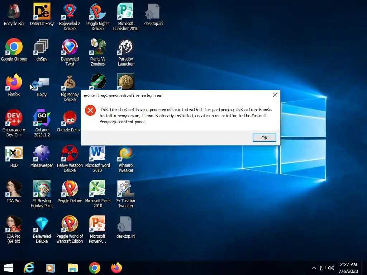367x275 pixels.
Task: Select Embarcadero Dev-C++ shortcut
Action: point(14,123)
